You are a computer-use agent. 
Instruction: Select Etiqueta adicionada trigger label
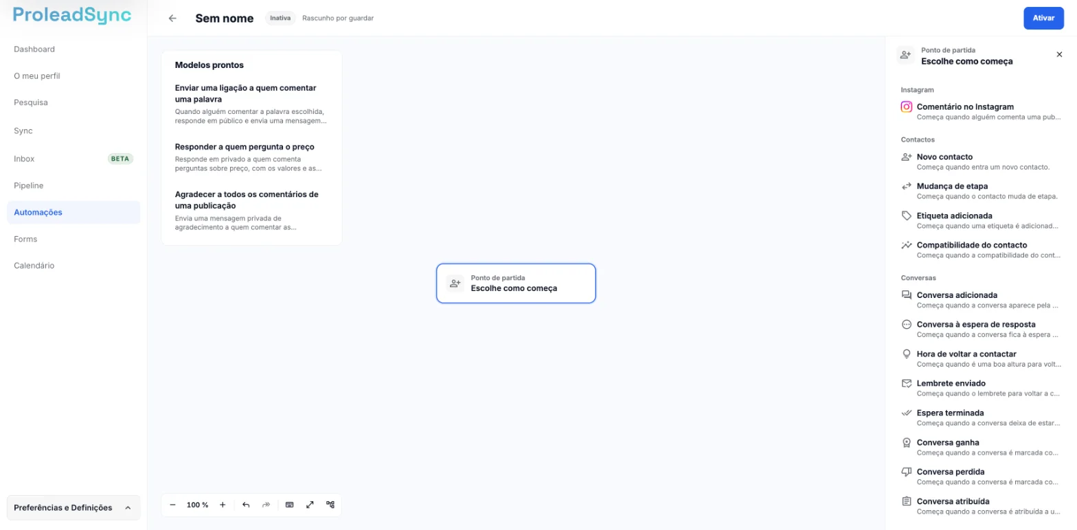[955, 216]
